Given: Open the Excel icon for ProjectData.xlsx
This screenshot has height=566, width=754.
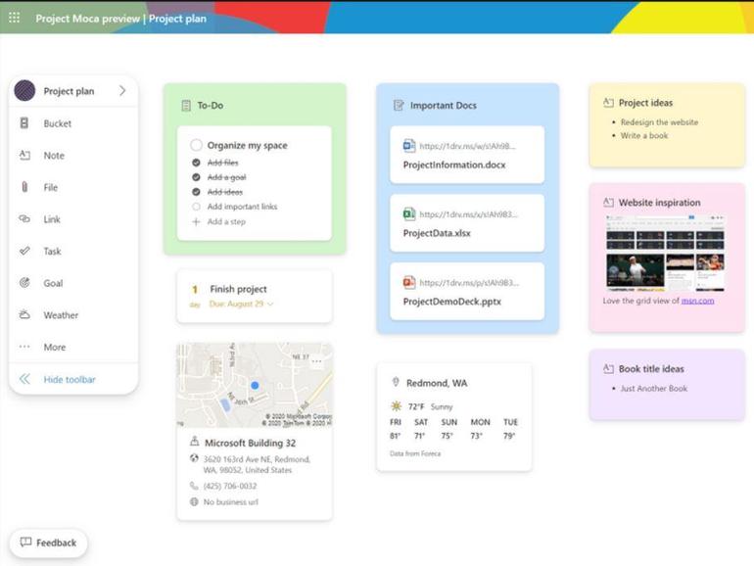Looking at the screenshot, I should point(409,213).
